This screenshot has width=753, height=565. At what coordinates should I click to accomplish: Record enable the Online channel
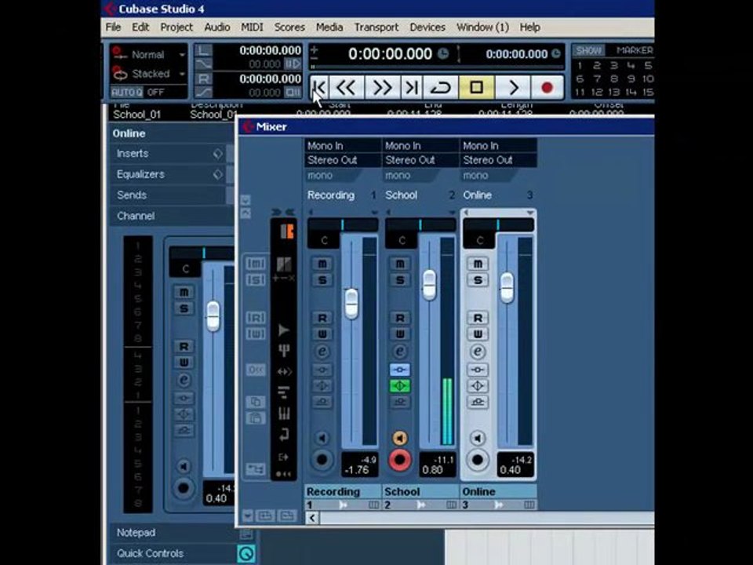coord(478,460)
